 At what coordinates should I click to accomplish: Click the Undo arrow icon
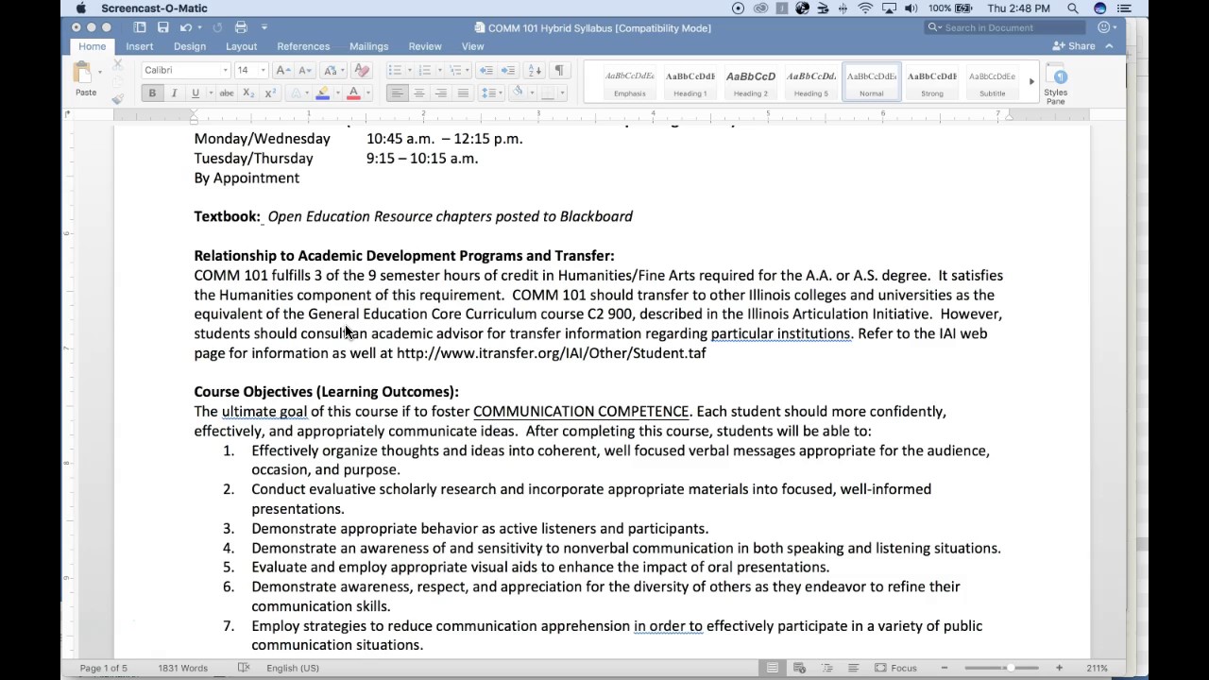186,27
